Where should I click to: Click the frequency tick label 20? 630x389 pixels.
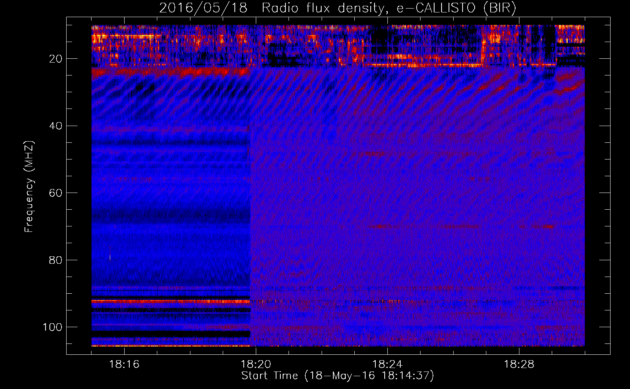point(56,59)
